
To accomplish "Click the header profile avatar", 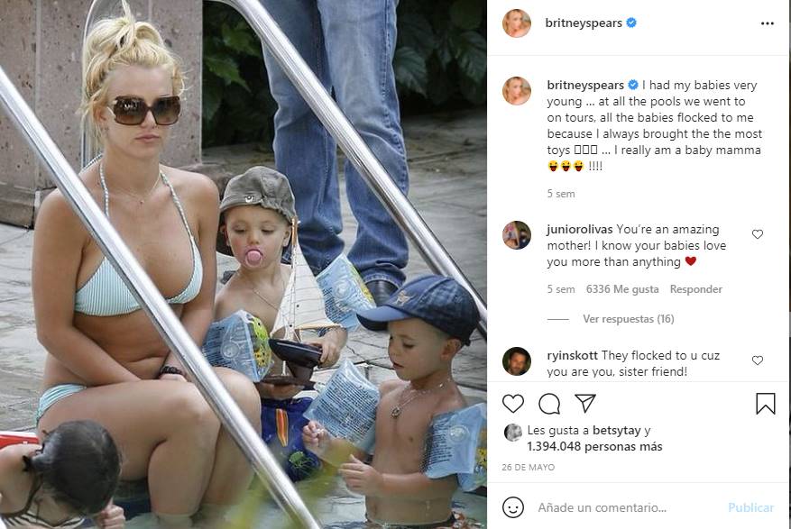I will pyautogui.click(x=517, y=23).
